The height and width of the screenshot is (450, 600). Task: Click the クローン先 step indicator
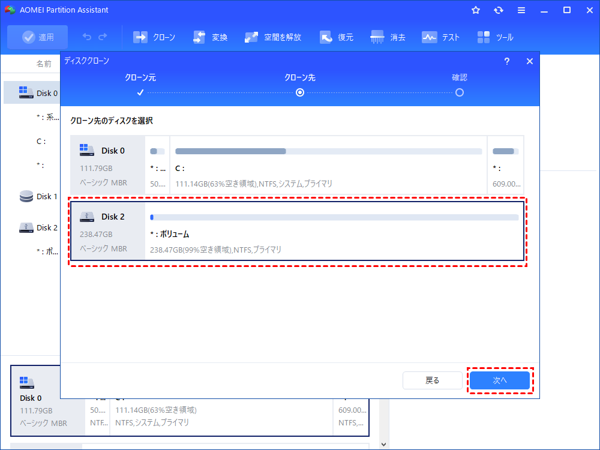tap(300, 92)
